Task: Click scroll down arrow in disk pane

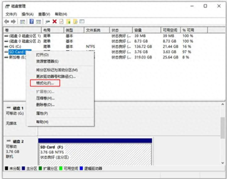Action: point(223,163)
